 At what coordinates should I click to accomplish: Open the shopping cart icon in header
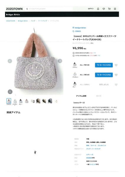click(109, 9)
